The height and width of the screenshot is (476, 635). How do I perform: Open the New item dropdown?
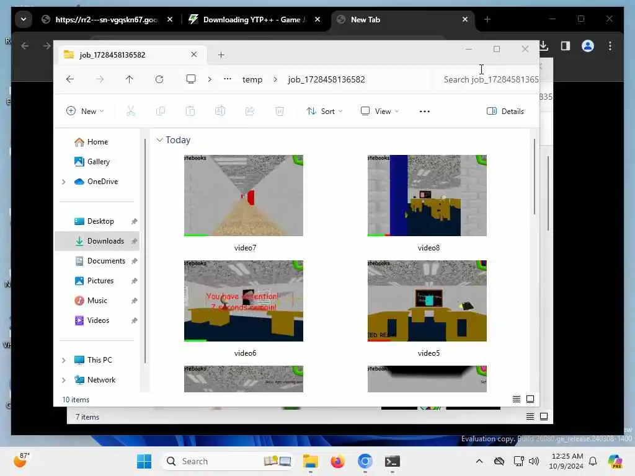(x=85, y=112)
